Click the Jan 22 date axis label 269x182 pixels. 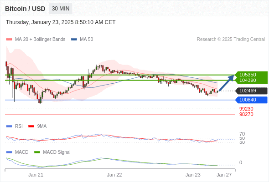pyautogui.click(x=114, y=175)
